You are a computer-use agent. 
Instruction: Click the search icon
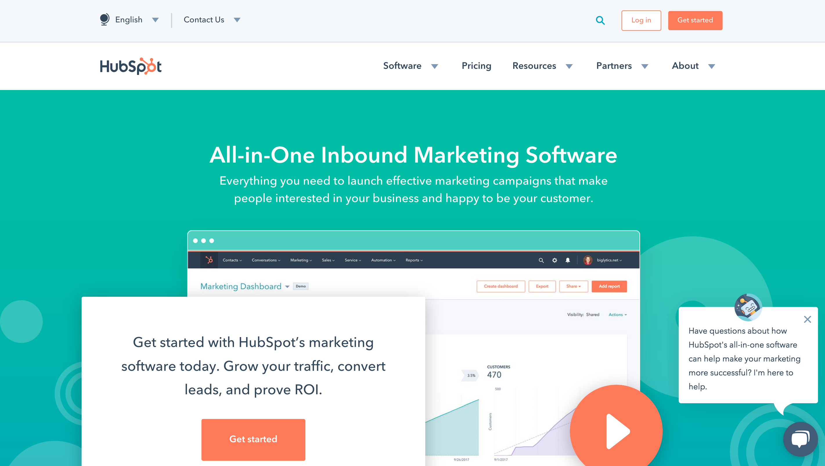601,19
